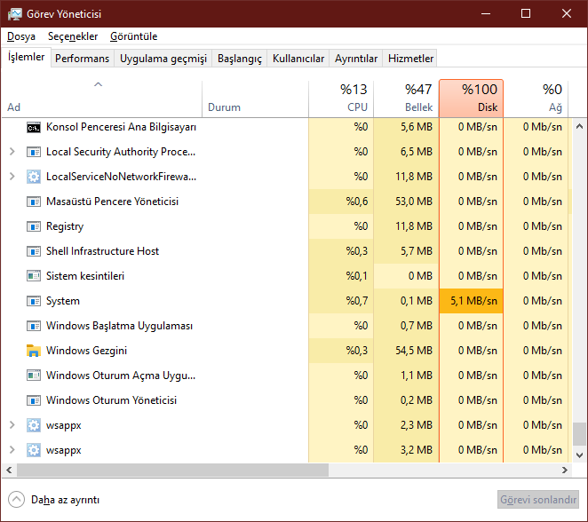Click the Daha az ayrıntı link
The image size is (588, 522).
tap(65, 500)
